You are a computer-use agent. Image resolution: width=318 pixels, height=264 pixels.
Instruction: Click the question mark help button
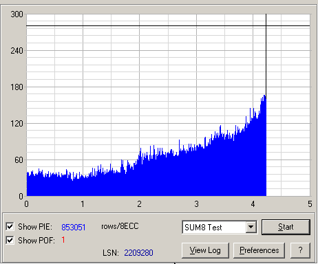tap(300, 250)
